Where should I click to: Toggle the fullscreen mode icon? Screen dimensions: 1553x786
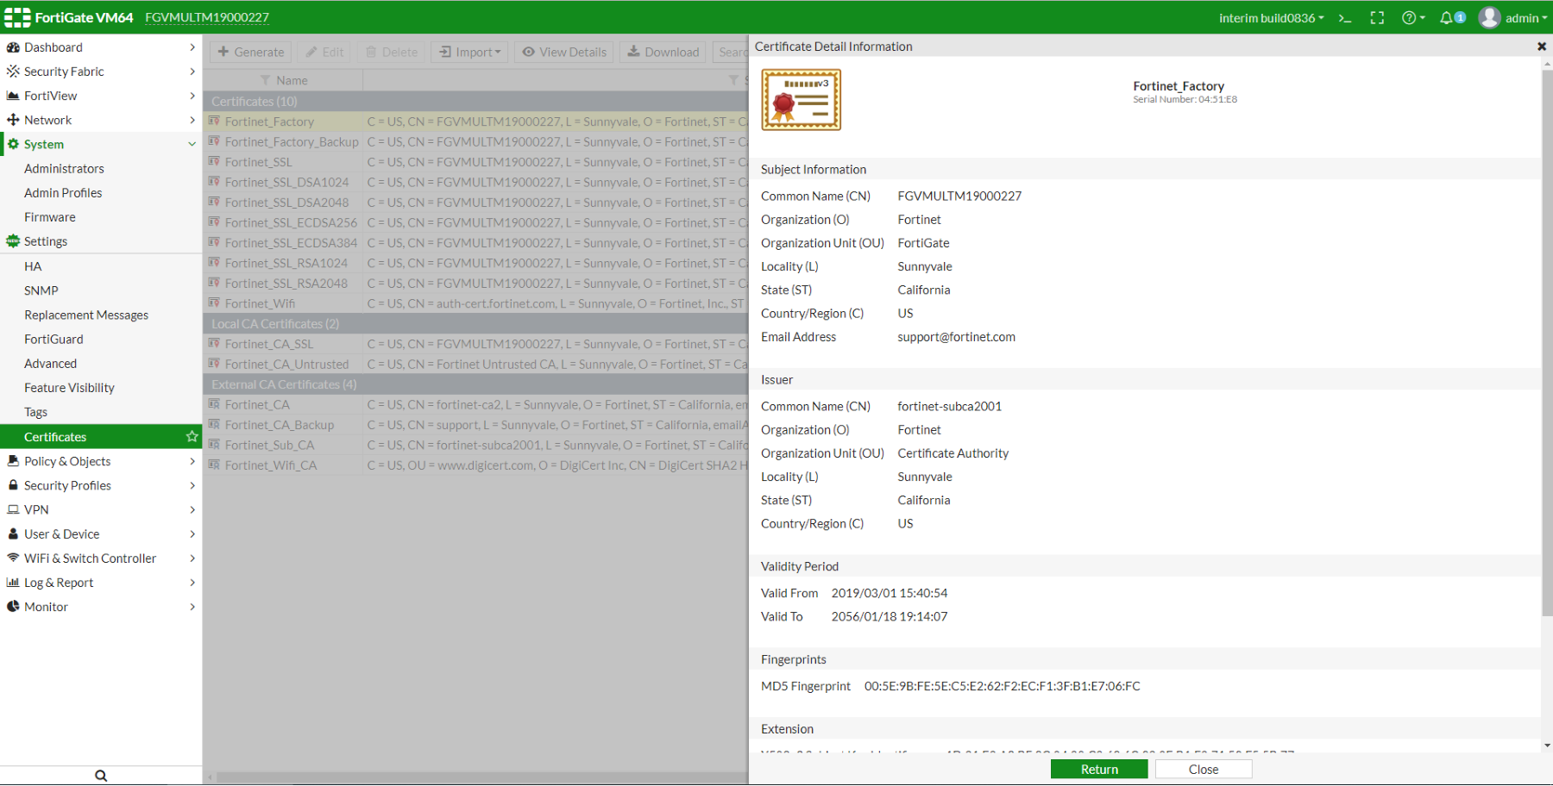click(x=1377, y=16)
